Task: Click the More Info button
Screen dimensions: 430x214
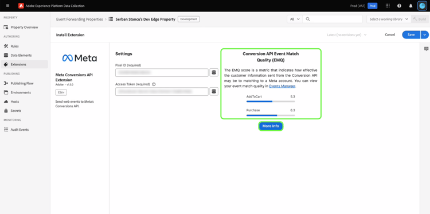Action: tap(271, 126)
